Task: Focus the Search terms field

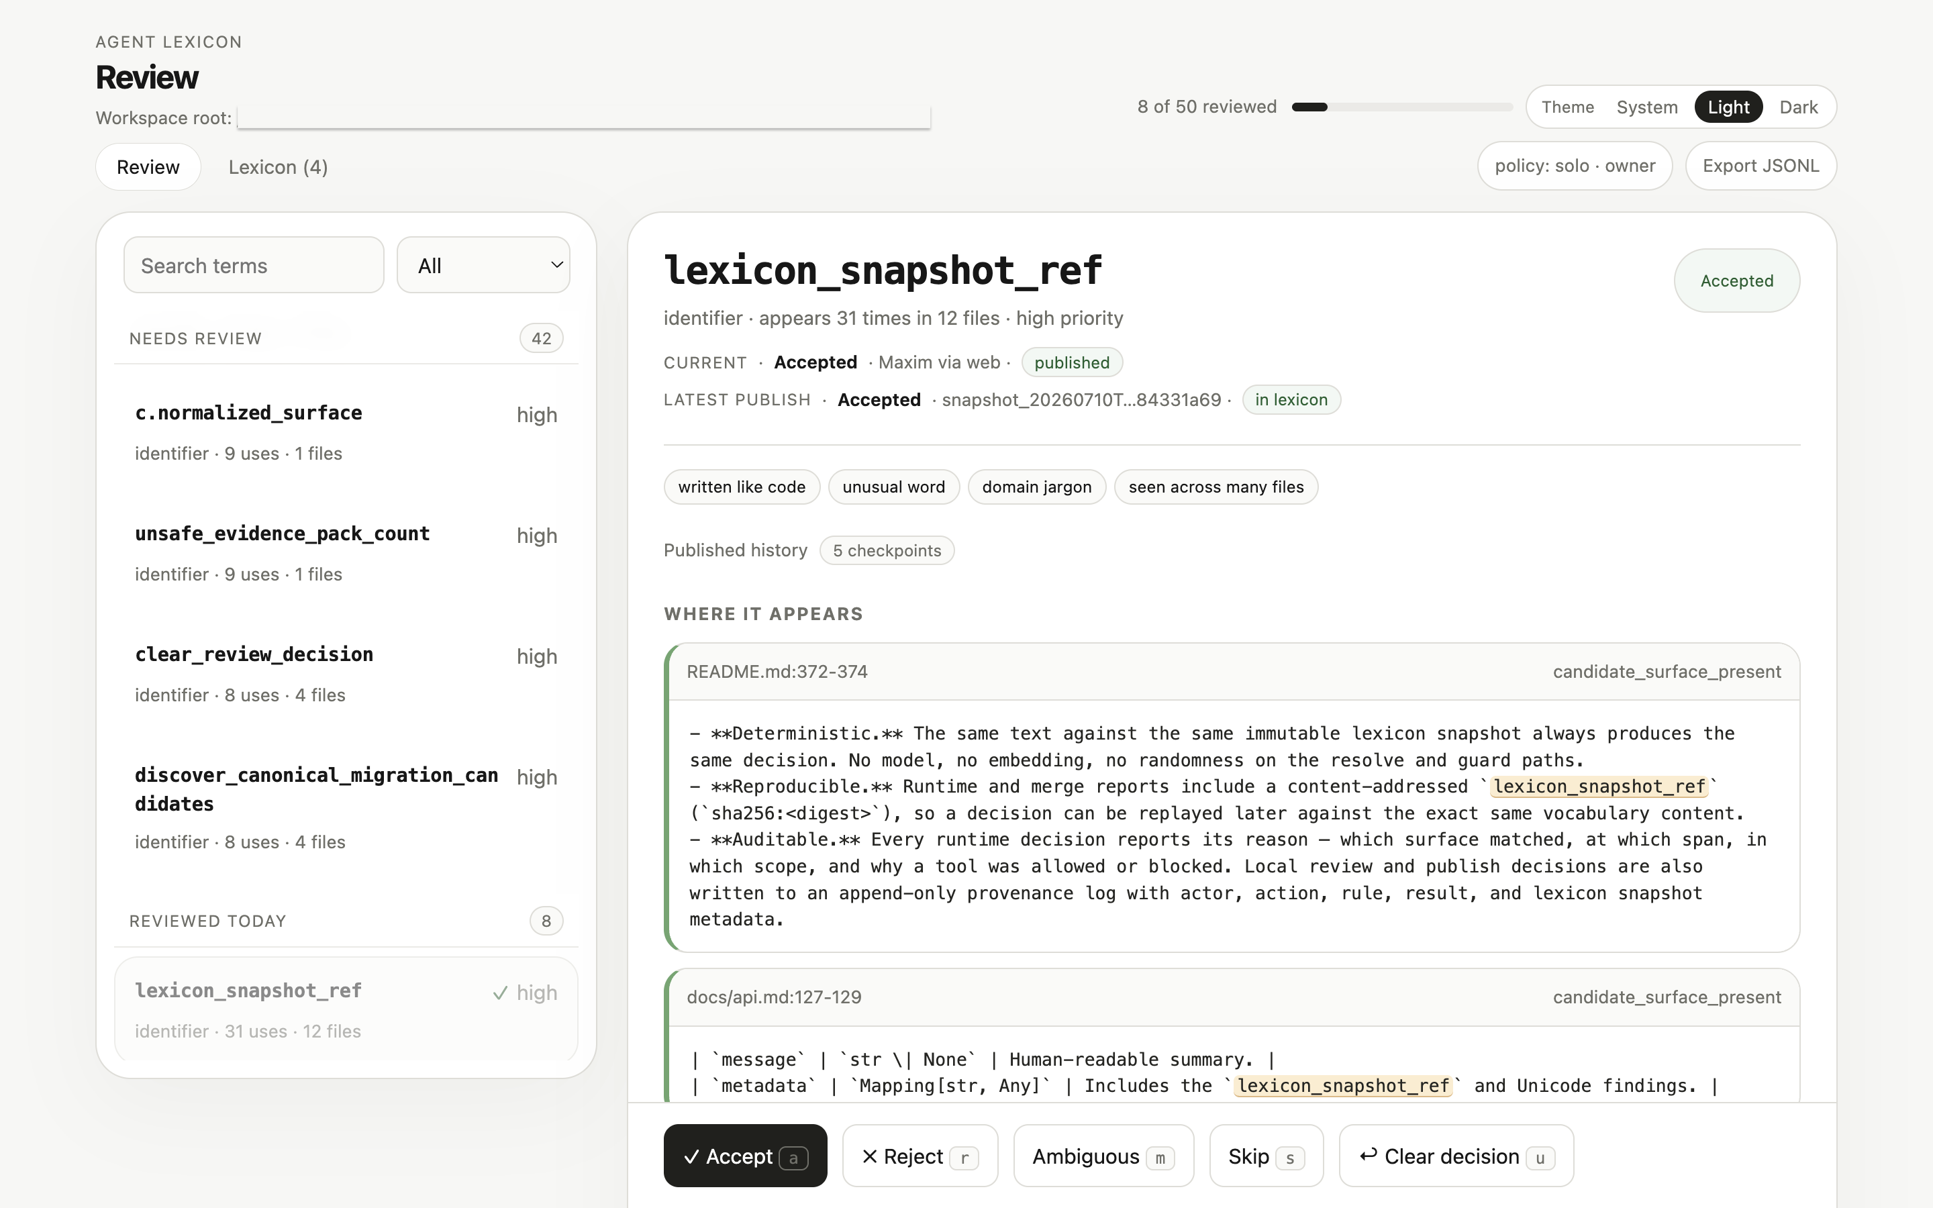Action: [x=254, y=265]
